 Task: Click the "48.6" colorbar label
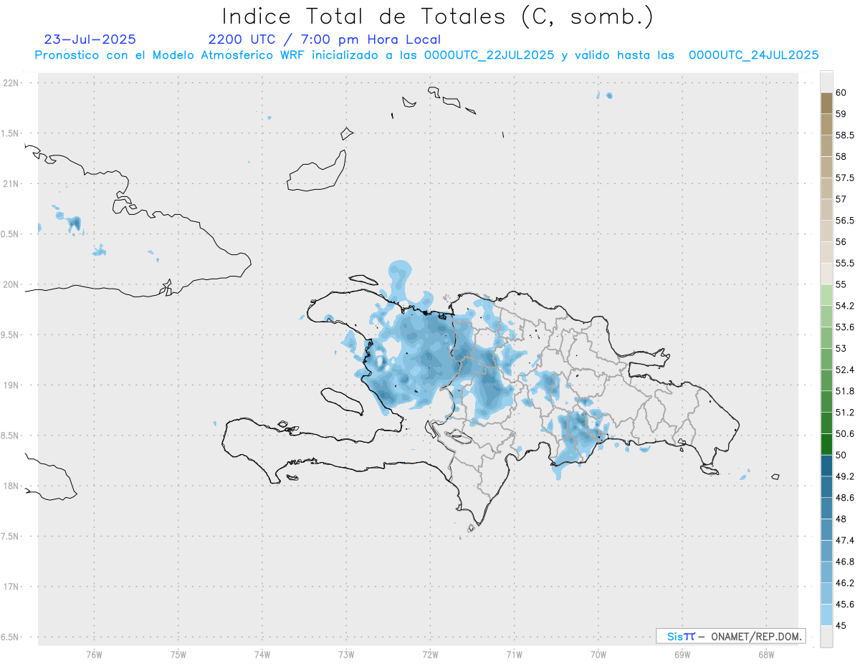(x=845, y=498)
